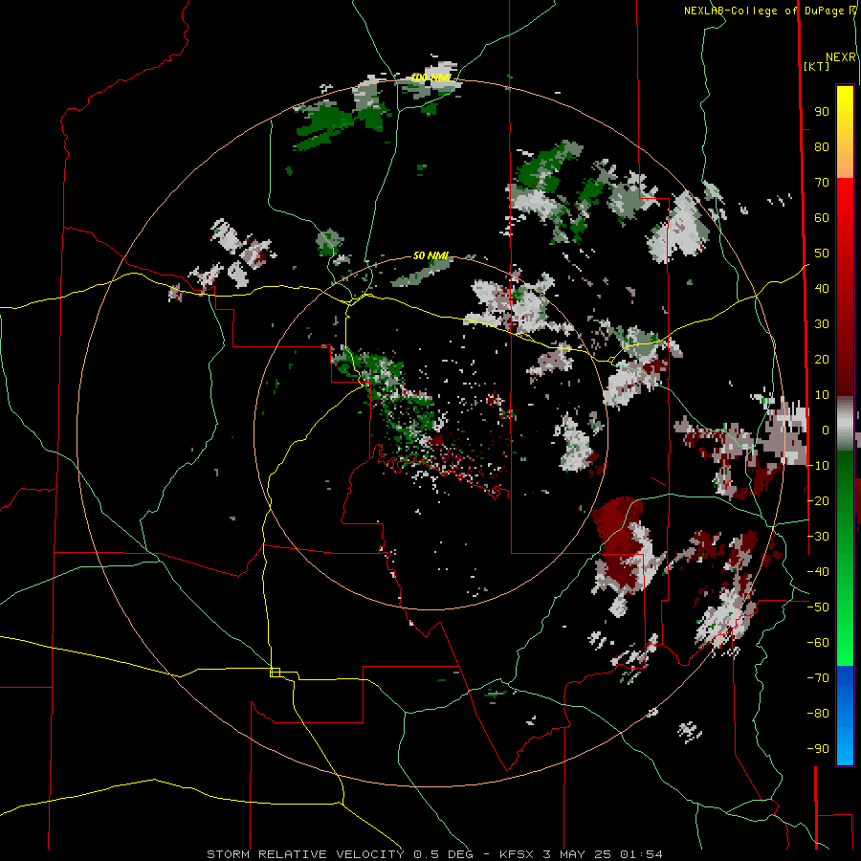Click the "KFSX" radar site identifier
The width and height of the screenshot is (861, 861).
(518, 854)
